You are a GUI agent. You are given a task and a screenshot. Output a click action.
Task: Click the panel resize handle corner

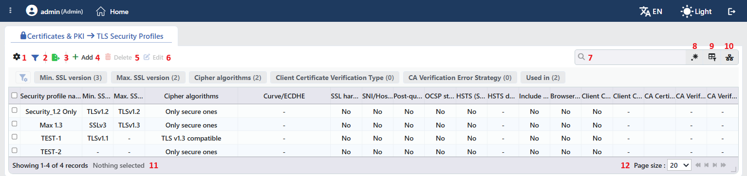(734, 169)
